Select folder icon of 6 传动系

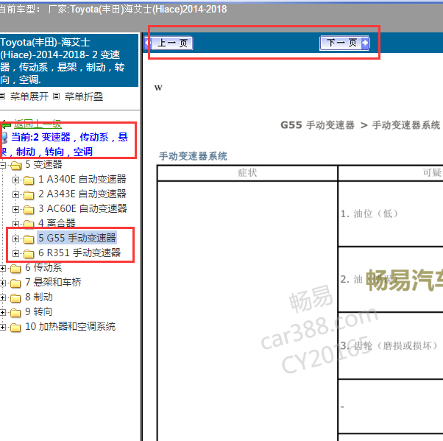point(15,269)
